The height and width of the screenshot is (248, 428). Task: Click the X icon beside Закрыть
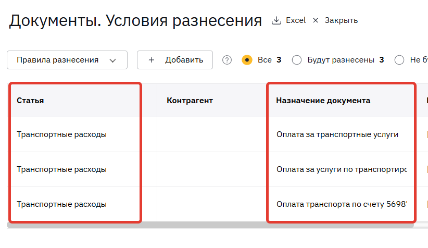(315, 21)
